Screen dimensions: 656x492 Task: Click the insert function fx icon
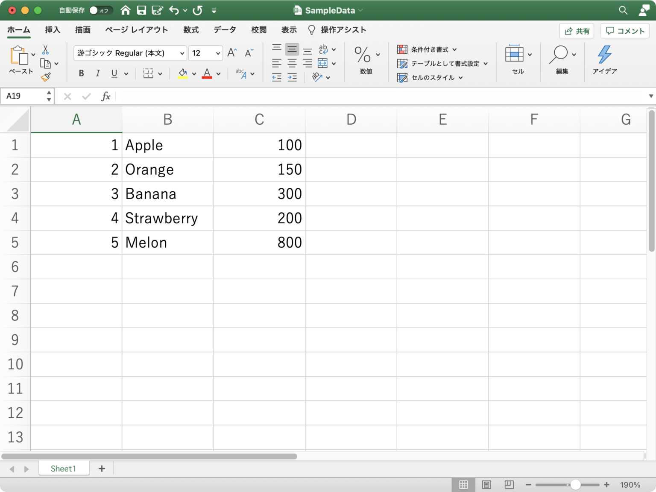pos(105,97)
